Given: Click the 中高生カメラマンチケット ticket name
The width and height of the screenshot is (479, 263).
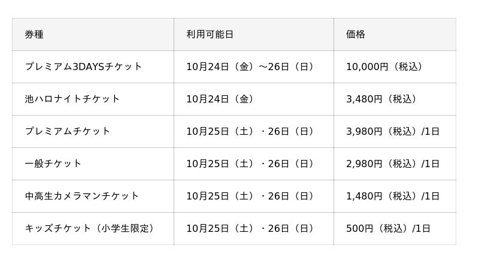Looking at the screenshot, I should tap(82, 197).
